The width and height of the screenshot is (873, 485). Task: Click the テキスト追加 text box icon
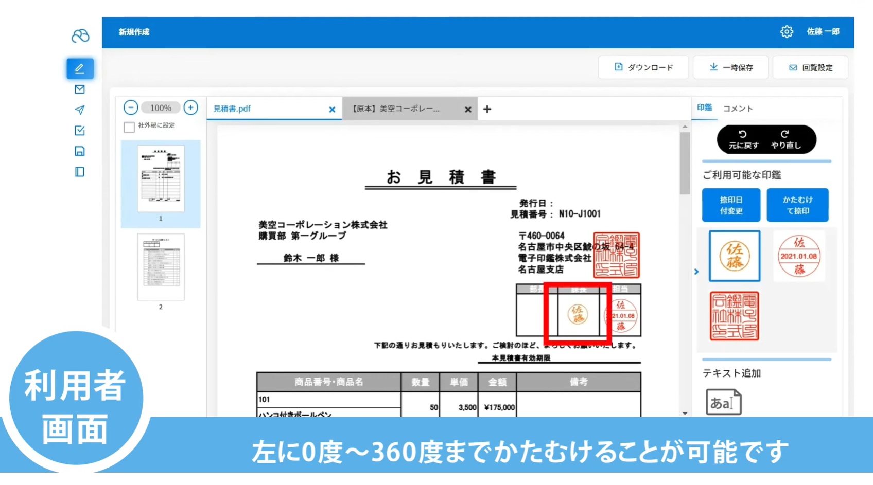point(723,402)
